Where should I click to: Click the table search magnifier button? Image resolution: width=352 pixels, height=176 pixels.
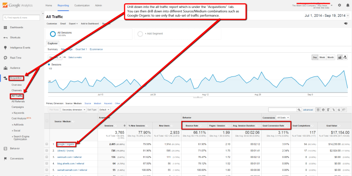(x=299, y=110)
